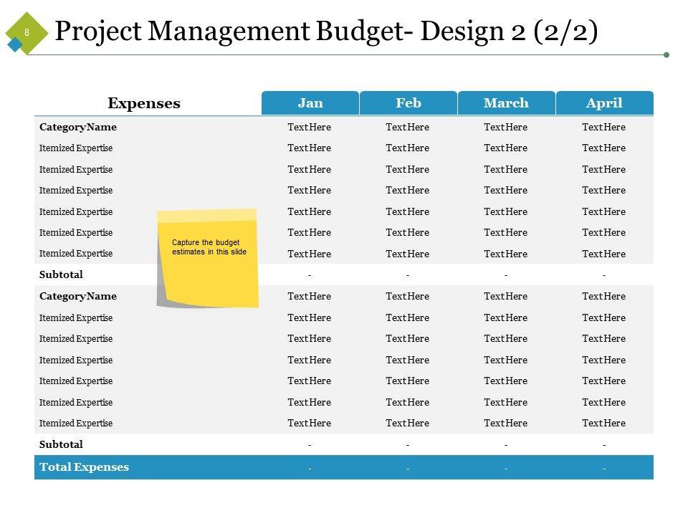
Task: Click the first Category Name row label
Action: click(78, 128)
